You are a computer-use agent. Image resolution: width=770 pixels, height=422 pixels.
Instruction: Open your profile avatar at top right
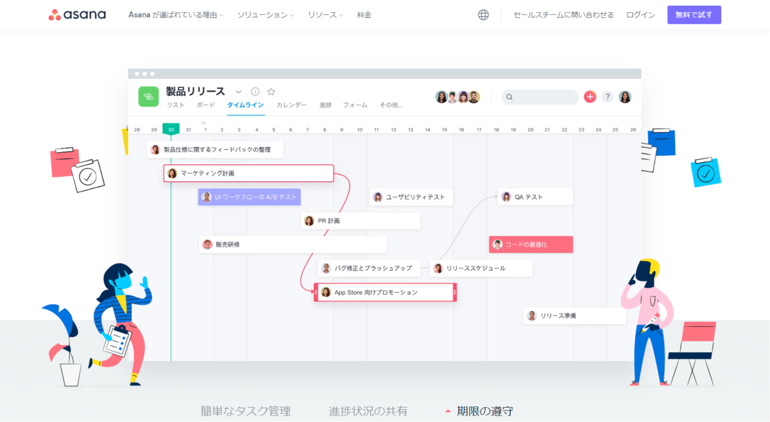pyautogui.click(x=625, y=96)
